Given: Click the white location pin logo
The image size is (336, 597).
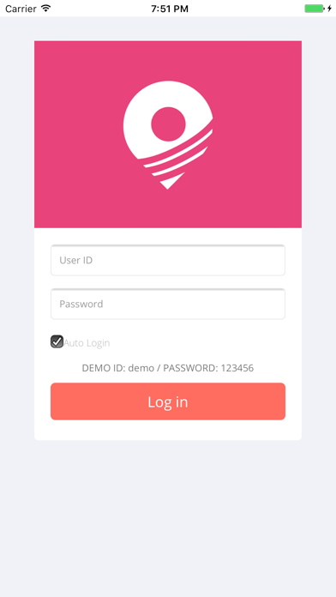Looking at the screenshot, I should (168, 135).
